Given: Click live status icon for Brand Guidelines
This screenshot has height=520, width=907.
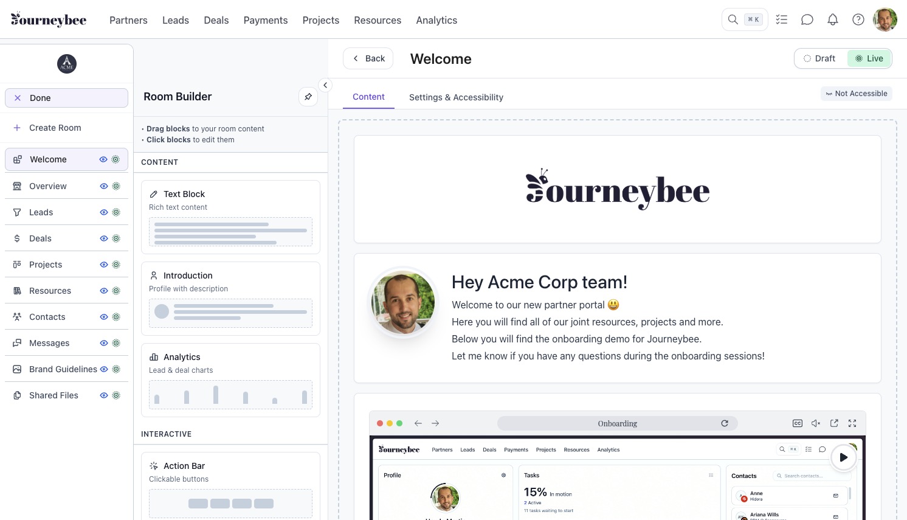Looking at the screenshot, I should click(116, 369).
